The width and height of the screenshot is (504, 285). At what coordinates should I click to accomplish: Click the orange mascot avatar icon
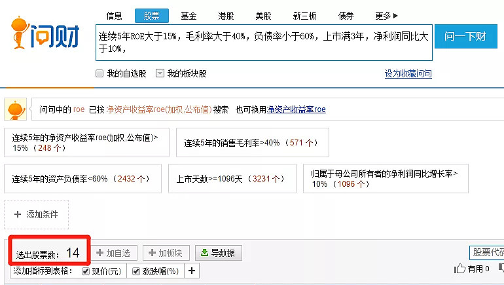pyautogui.click(x=16, y=109)
